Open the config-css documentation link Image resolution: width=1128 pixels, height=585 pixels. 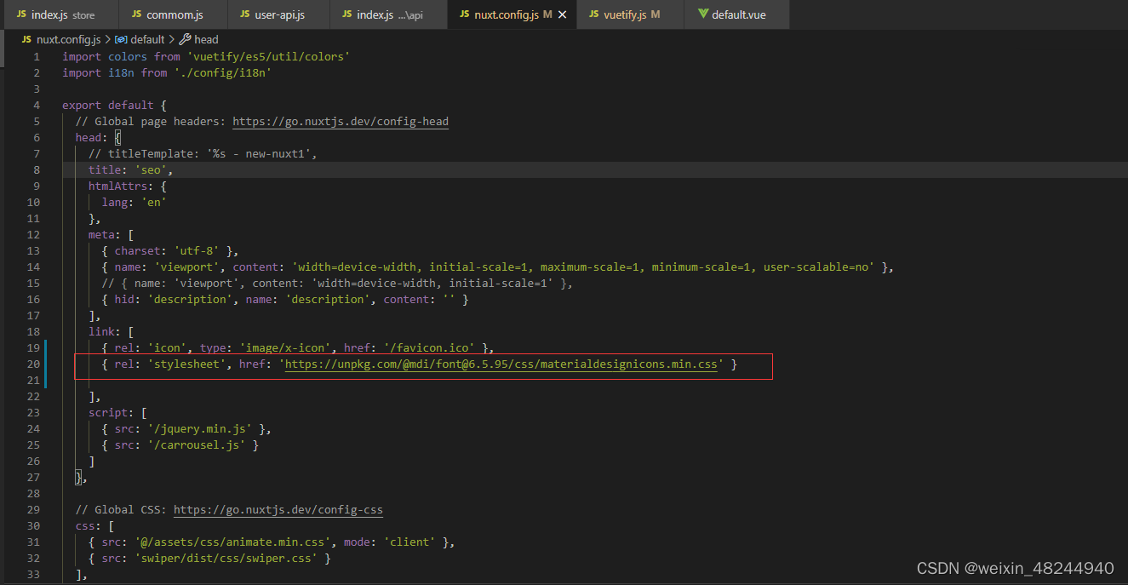[278, 509]
